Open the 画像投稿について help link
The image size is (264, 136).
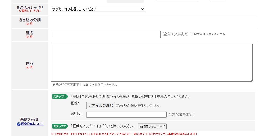tap(32, 124)
